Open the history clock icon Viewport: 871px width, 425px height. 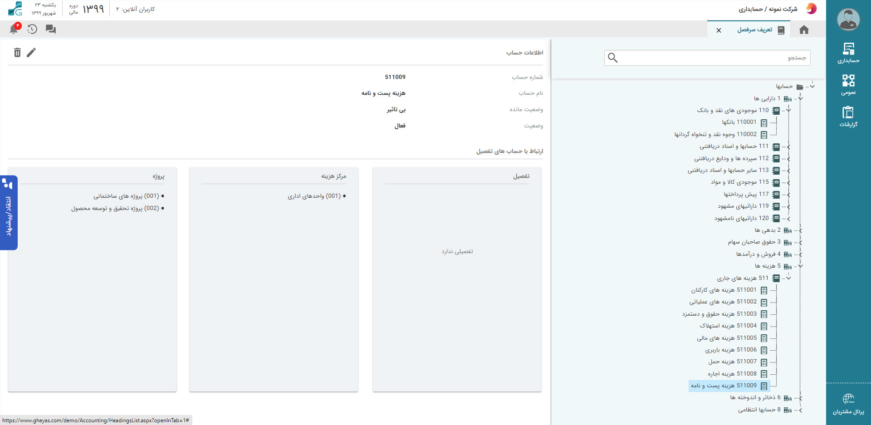tap(32, 29)
